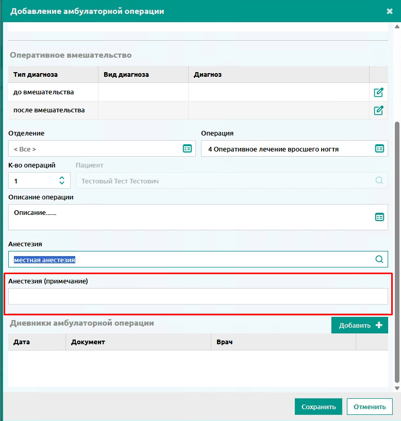Open templates icon in Описание операции
401x421 pixels.
[x=379, y=217]
